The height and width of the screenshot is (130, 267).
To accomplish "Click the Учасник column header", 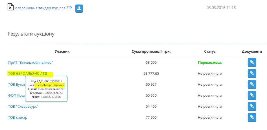I will 62,52.
